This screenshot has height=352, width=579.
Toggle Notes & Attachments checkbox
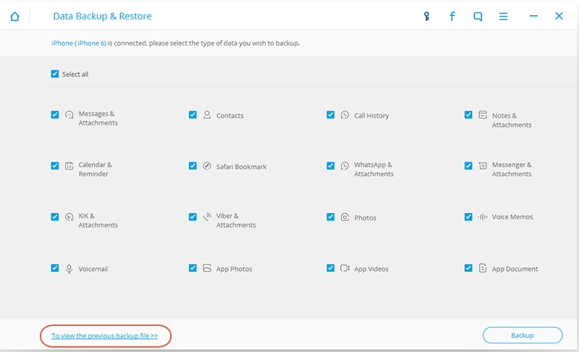[x=468, y=114]
